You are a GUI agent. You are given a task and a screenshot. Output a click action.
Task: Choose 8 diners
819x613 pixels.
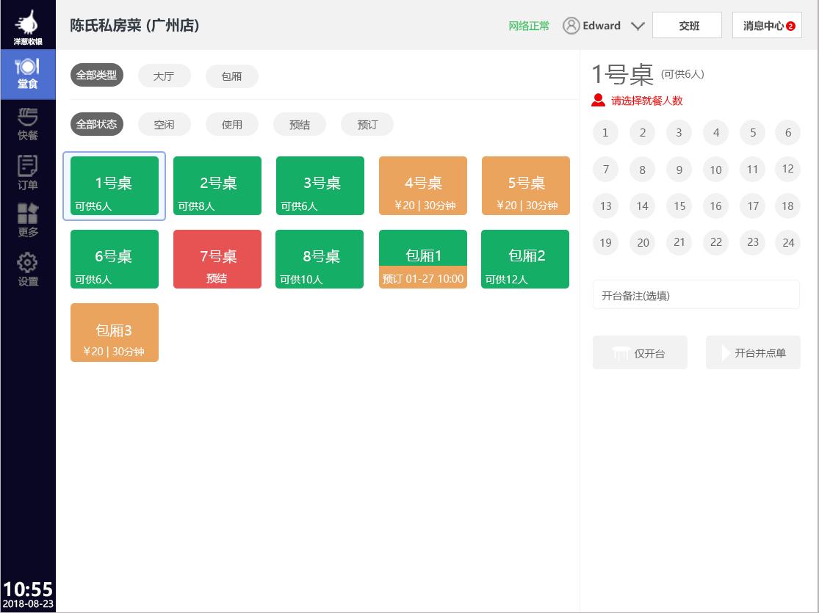click(x=643, y=169)
